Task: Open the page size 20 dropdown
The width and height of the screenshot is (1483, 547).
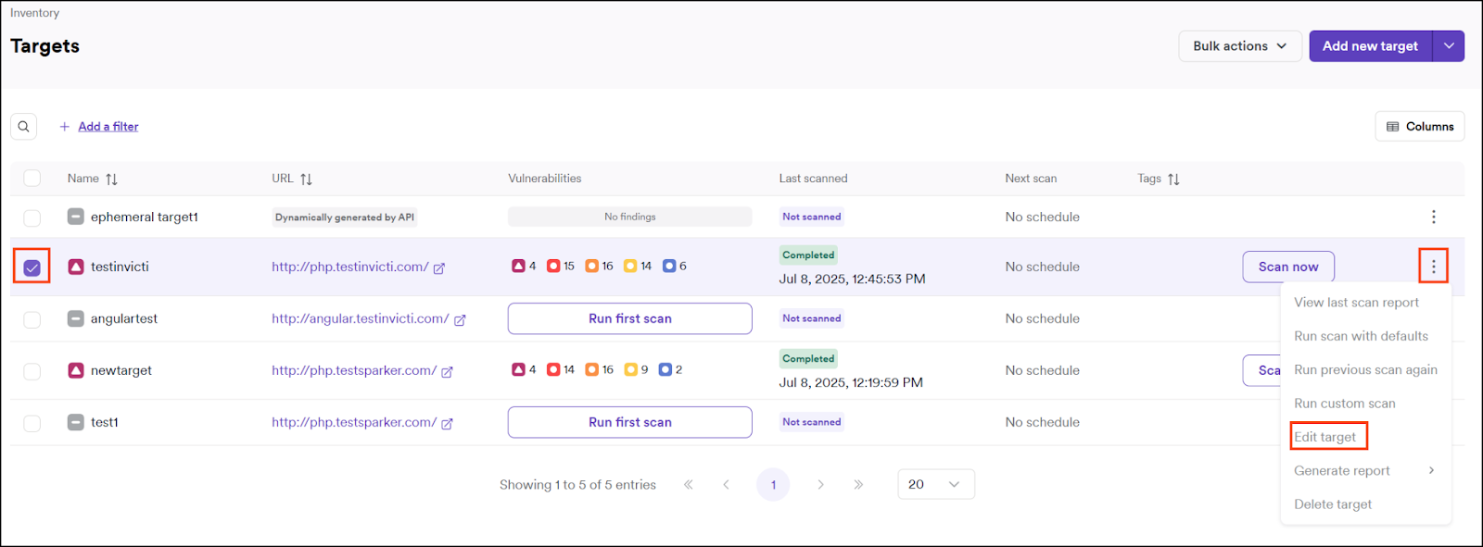Action: point(935,484)
